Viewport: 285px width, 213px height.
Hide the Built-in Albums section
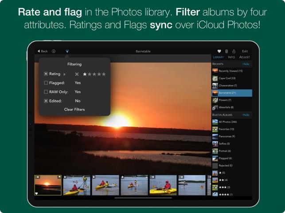click(246, 115)
